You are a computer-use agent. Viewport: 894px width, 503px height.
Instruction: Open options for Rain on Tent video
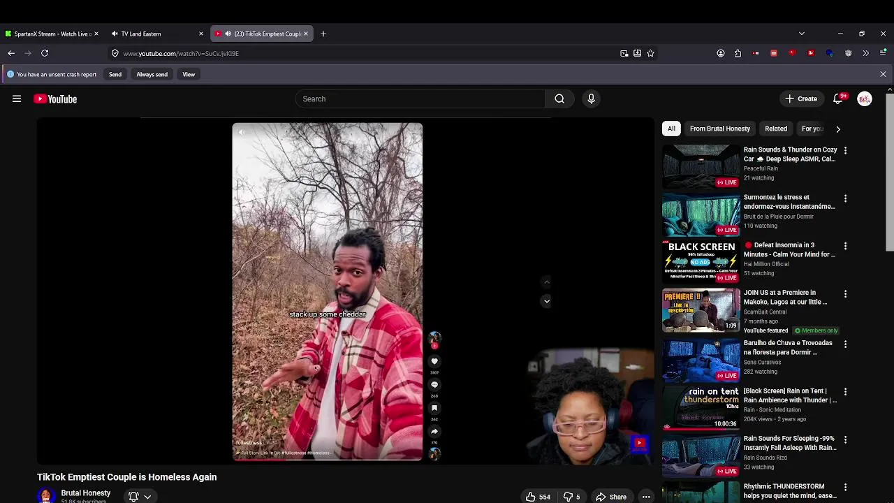[x=845, y=392]
